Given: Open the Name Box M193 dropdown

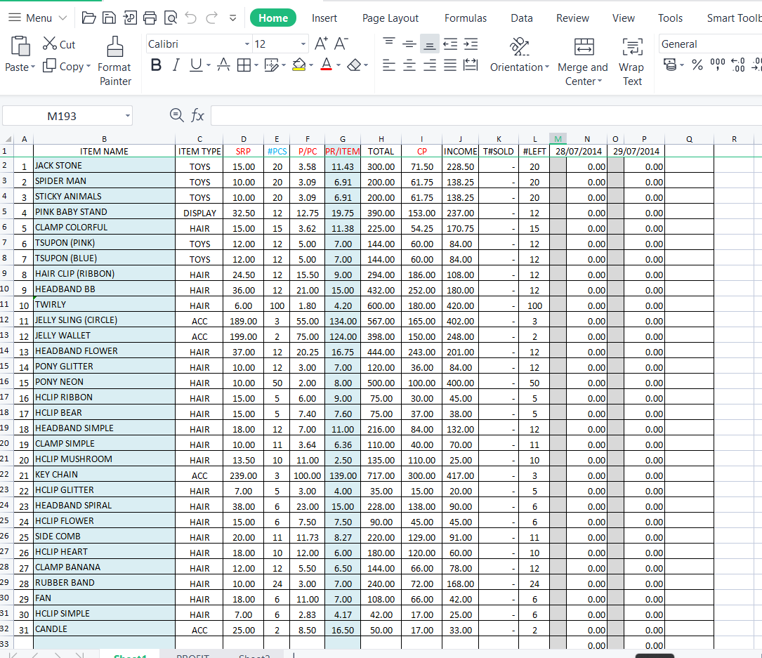Looking at the screenshot, I should click(127, 116).
